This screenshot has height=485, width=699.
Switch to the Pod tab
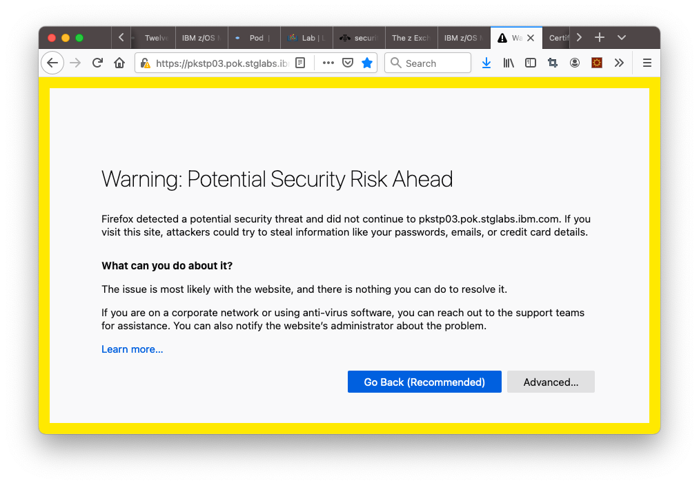252,38
